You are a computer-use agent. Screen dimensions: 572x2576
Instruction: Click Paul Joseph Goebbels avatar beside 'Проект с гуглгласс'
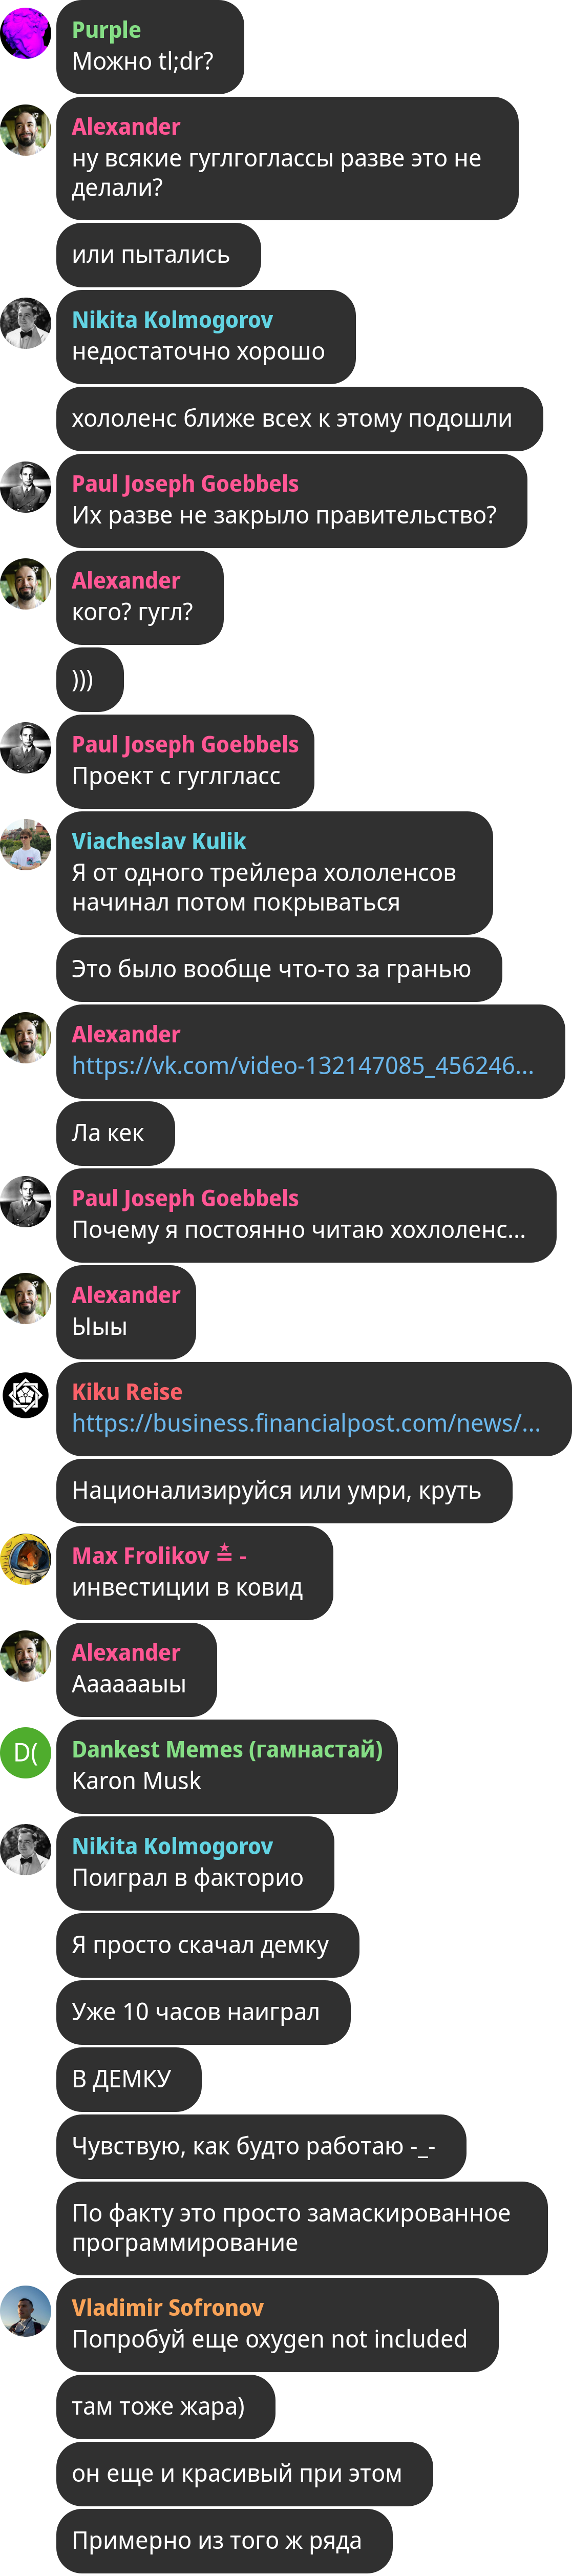26,748
